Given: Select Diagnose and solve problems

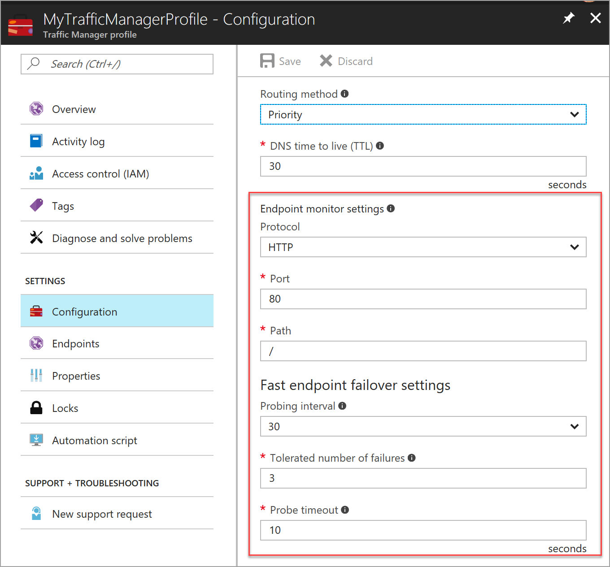Looking at the screenshot, I should pyautogui.click(x=122, y=238).
